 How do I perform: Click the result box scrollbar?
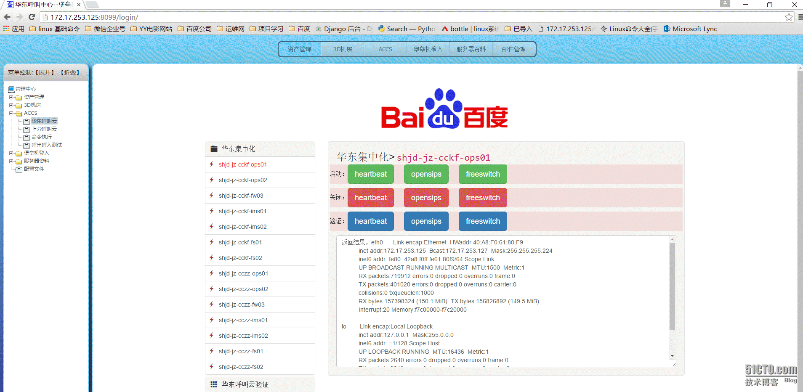click(x=672, y=286)
